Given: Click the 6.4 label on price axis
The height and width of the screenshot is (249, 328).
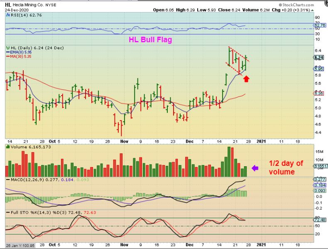Looking at the screenshot, I should (318, 50).
